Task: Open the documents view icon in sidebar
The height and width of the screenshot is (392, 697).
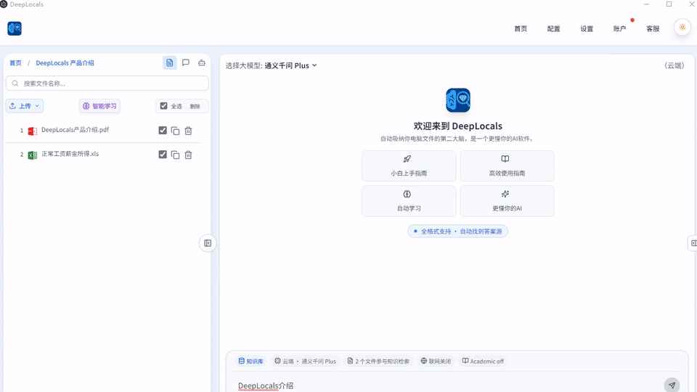Action: coord(170,62)
